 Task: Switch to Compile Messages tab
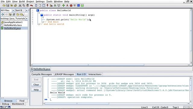coord(42,74)
